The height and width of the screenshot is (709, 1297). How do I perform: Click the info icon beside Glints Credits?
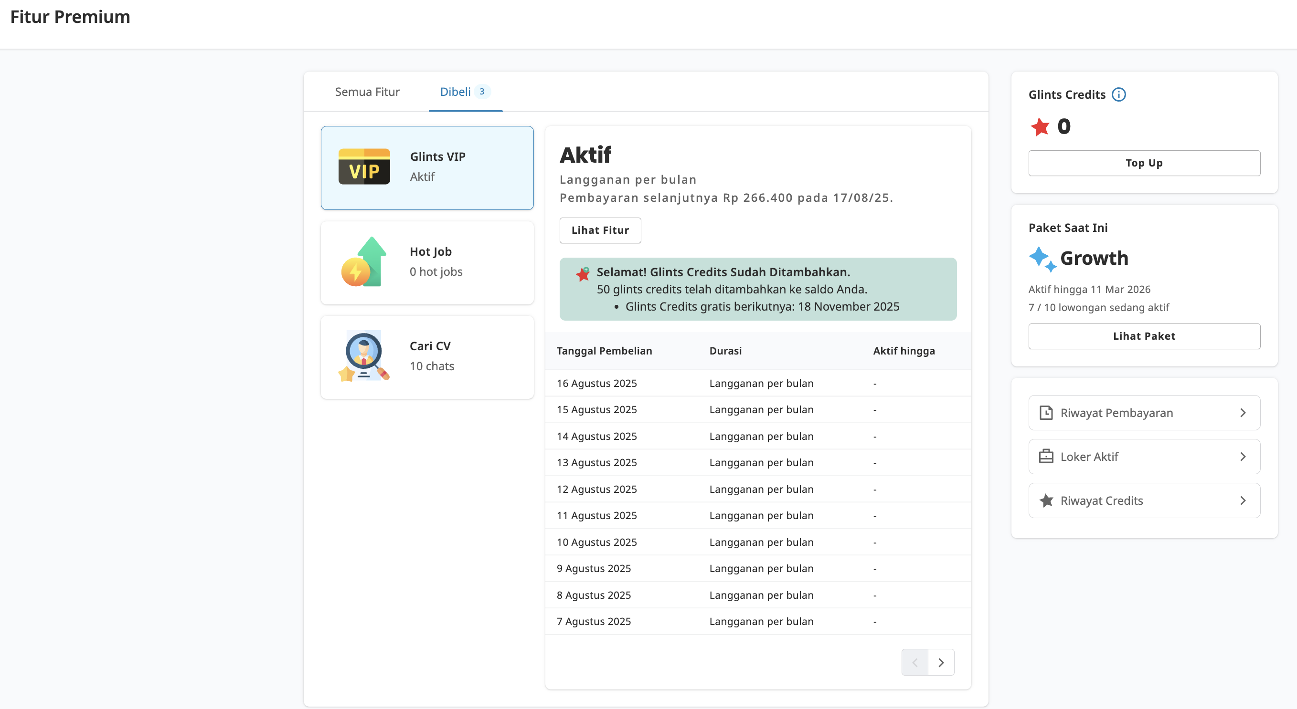(1119, 94)
